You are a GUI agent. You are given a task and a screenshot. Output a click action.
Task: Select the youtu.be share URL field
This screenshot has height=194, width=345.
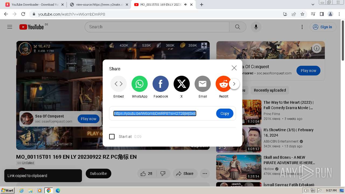point(155,113)
